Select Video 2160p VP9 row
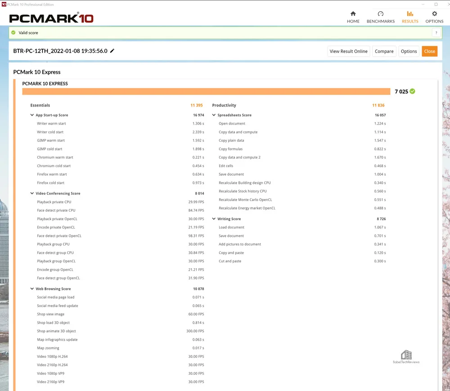The width and height of the screenshot is (450, 391). click(120, 382)
